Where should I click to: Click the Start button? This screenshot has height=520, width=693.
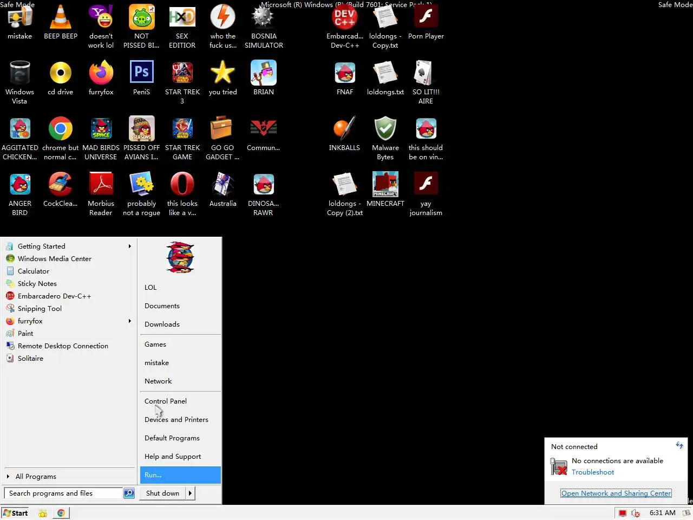(x=16, y=513)
